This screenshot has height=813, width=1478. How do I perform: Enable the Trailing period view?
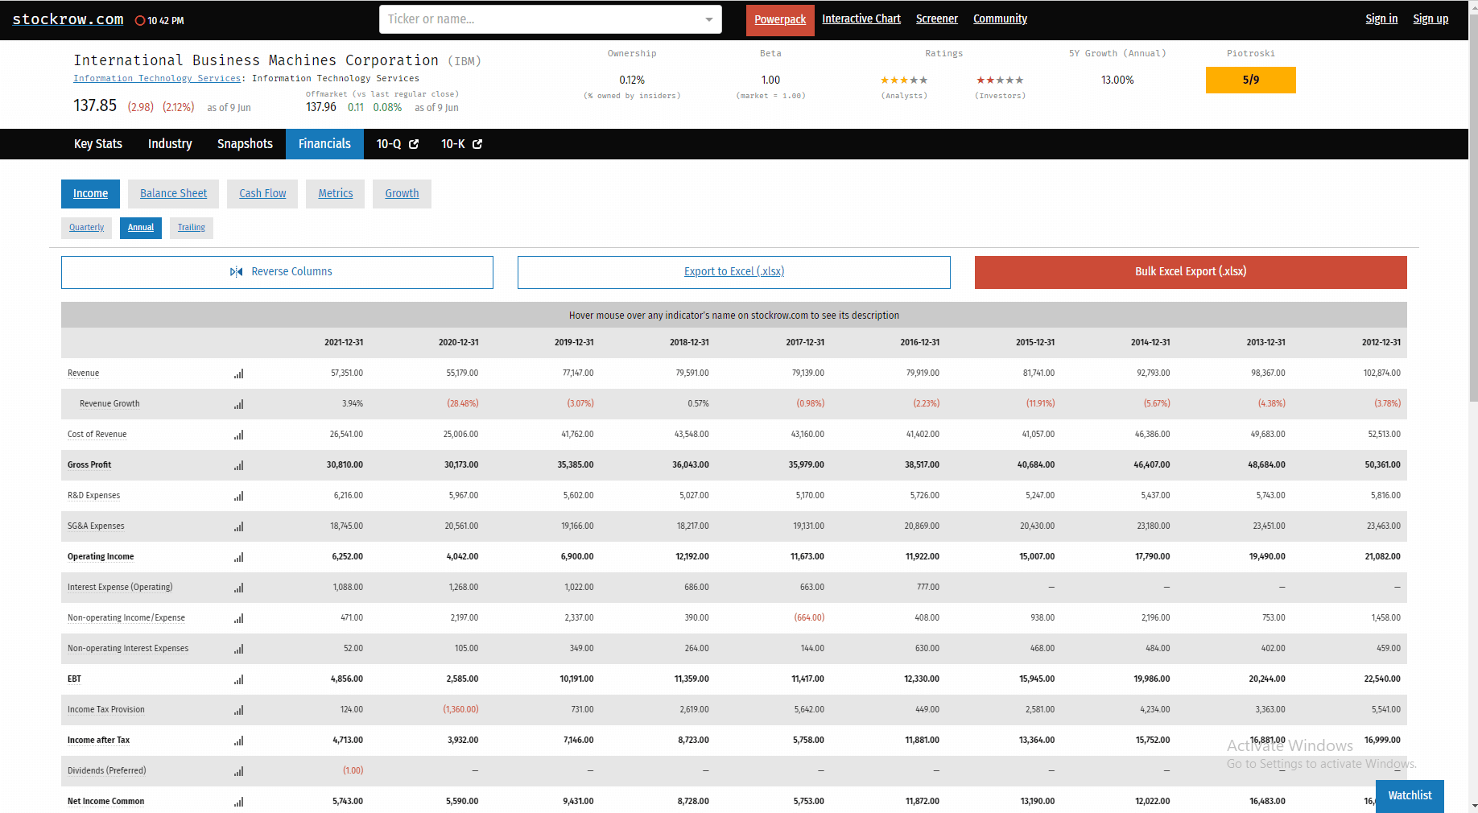(191, 228)
